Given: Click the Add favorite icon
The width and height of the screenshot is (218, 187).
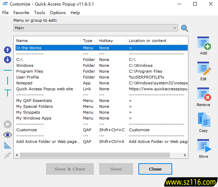Looking at the screenshot, I should [x=203, y=43].
